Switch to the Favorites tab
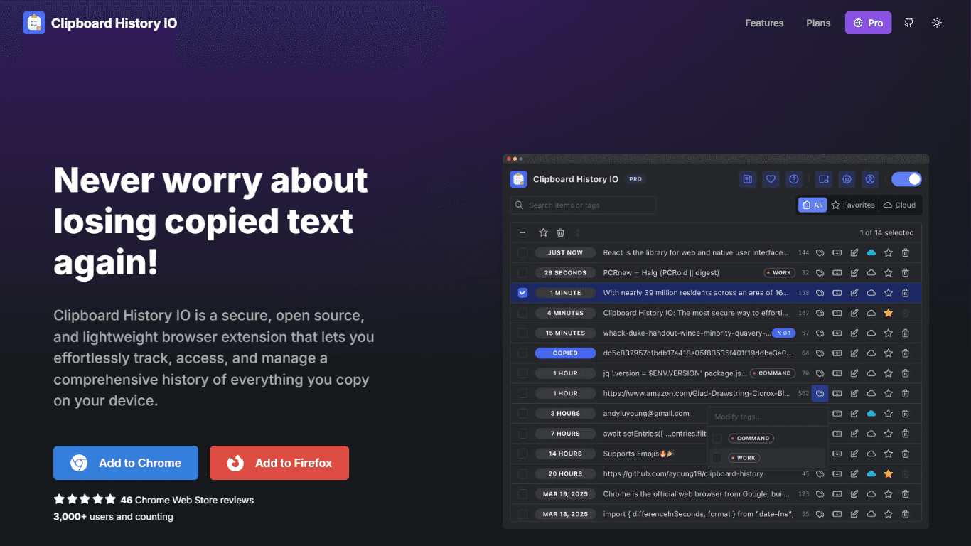971x546 pixels. [x=853, y=205]
